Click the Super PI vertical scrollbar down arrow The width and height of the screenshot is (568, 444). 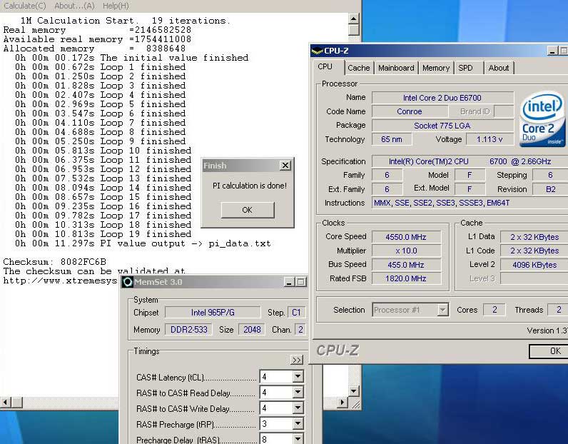pyautogui.click(x=353, y=390)
